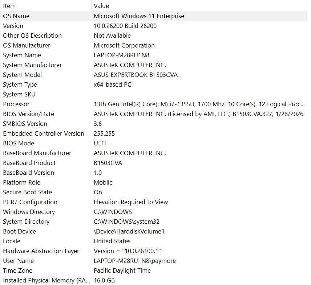
Task: Click the value LAPTOP-M28RU1N8 for System Name
Action: (x=122, y=55)
